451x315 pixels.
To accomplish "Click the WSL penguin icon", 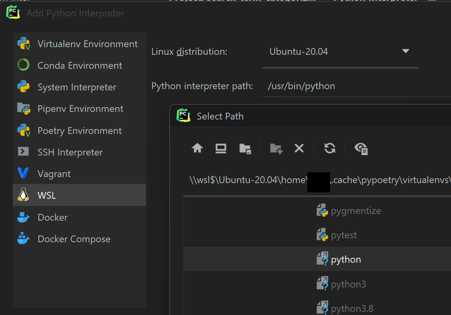I will coord(23,195).
